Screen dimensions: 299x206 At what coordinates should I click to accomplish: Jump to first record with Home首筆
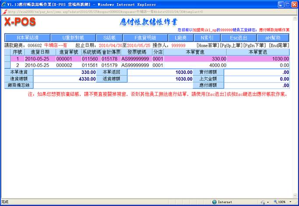tap(208, 45)
